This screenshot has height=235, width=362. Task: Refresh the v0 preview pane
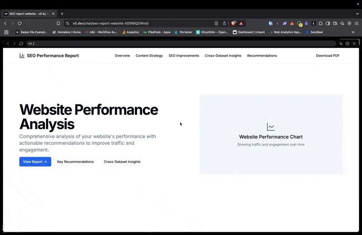(21, 43)
